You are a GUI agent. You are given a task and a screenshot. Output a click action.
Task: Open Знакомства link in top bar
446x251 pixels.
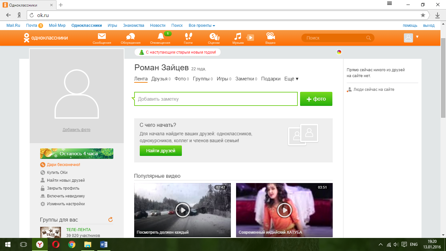134,25
